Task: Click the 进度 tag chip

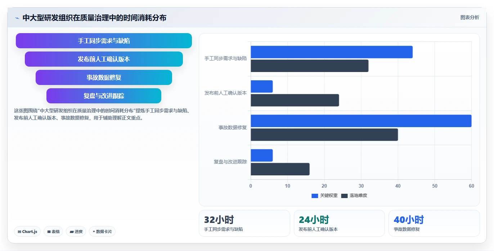Action: pos(76,232)
